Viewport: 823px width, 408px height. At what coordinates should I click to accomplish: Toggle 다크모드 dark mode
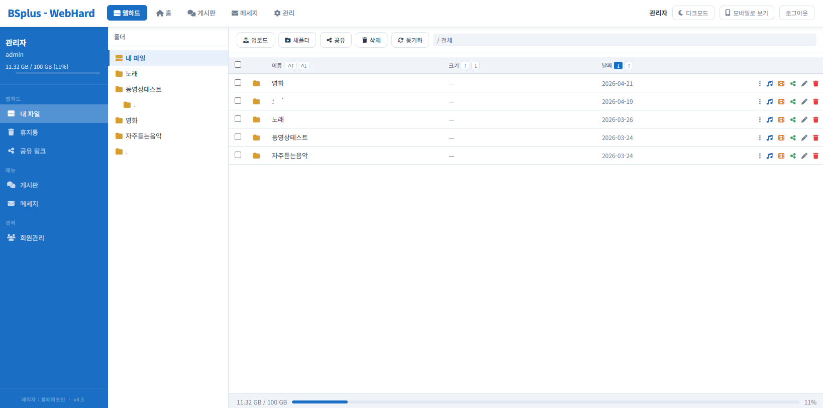coord(693,13)
